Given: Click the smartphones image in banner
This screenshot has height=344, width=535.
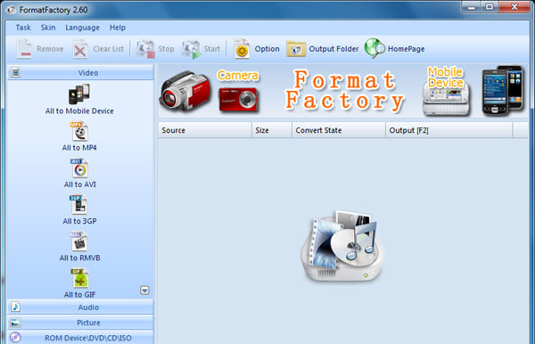Looking at the screenshot, I should (x=502, y=90).
